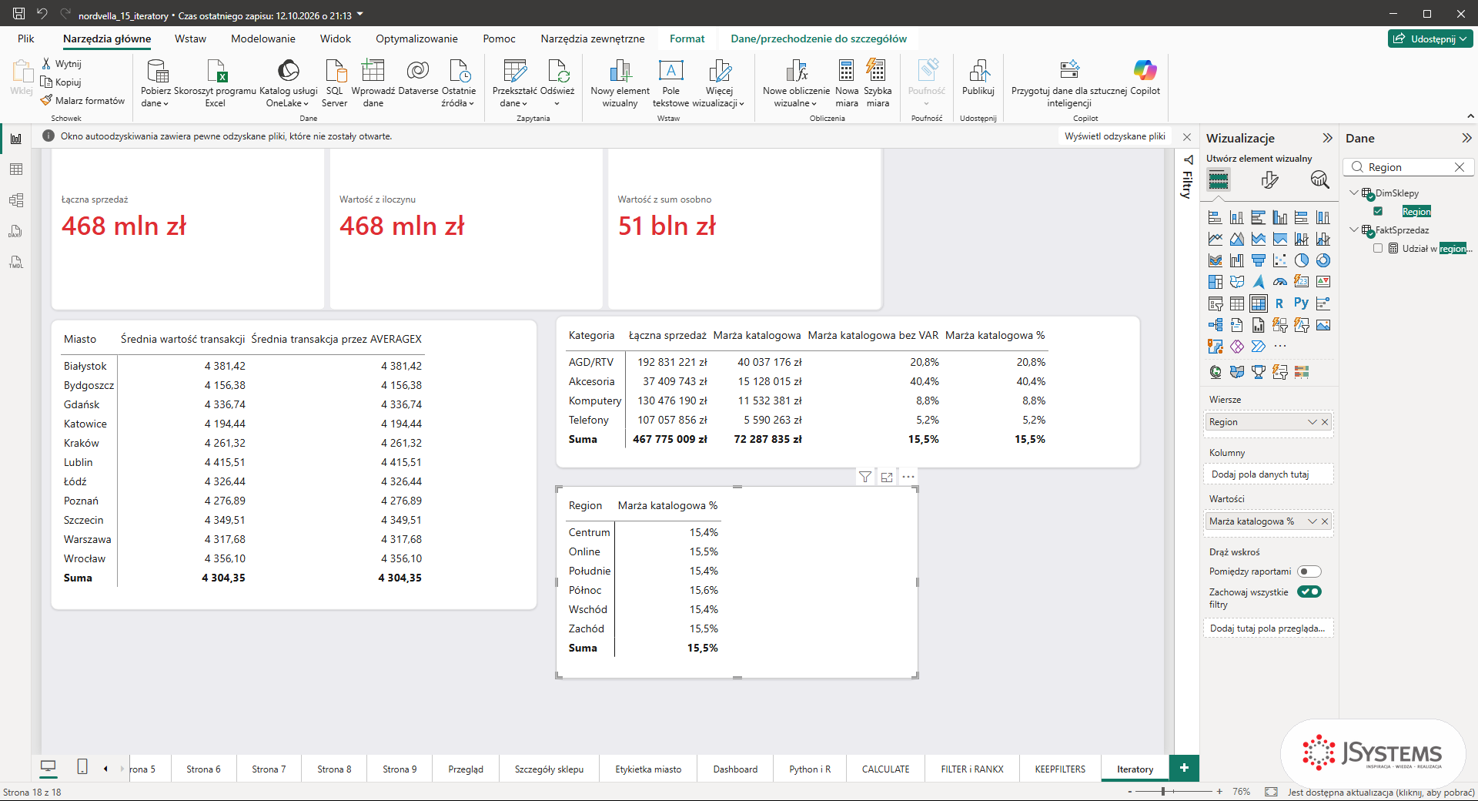
Task: Open filter icon above Region table visual
Action: tap(865, 477)
